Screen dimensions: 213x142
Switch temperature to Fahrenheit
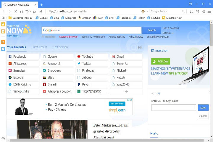point(159,94)
